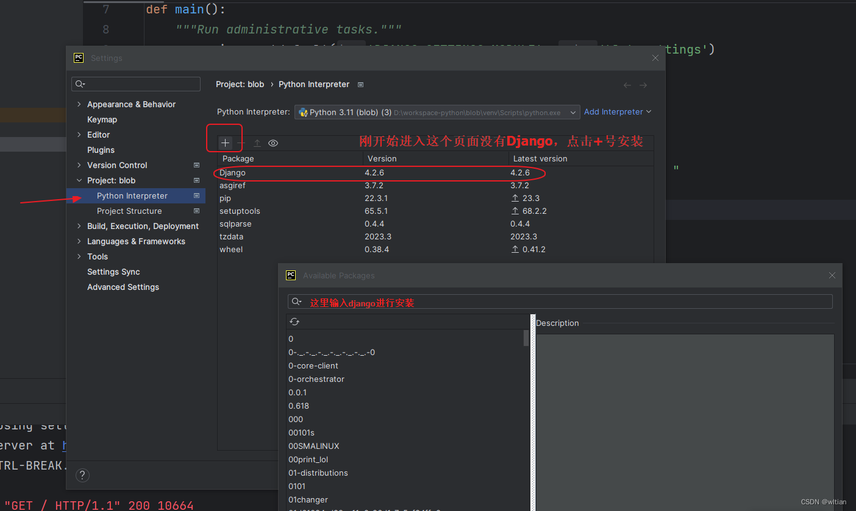Sort by the Version column header
The height and width of the screenshot is (511, 856).
coord(436,158)
